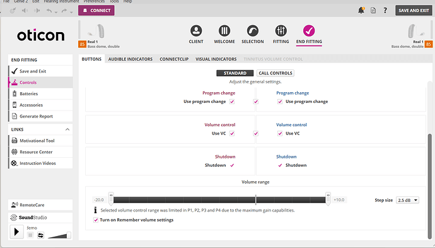Open the Welcome step icon
Image resolution: width=435 pixels, height=248 pixels.
coord(224,30)
